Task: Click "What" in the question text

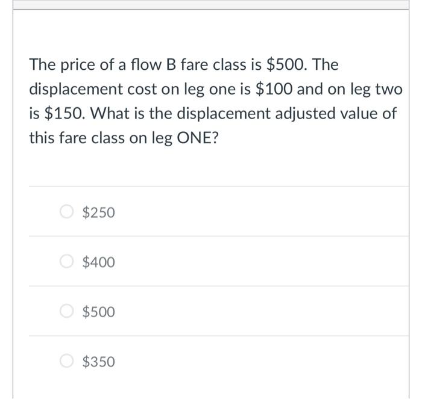Action: tap(104, 113)
